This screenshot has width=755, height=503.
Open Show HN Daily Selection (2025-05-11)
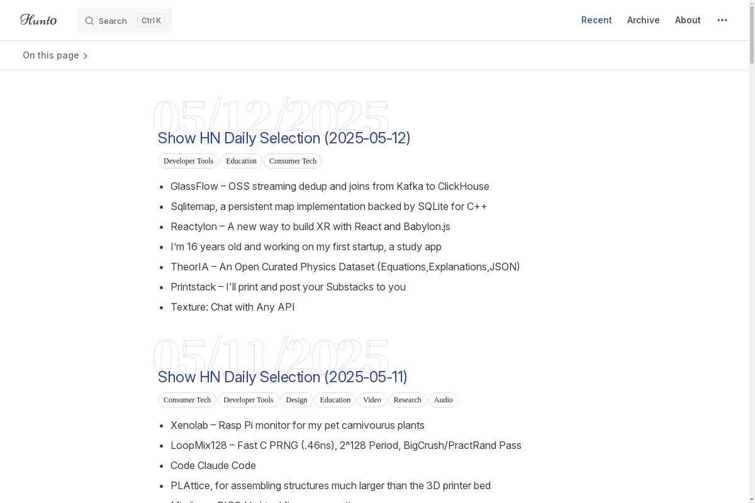click(x=282, y=377)
